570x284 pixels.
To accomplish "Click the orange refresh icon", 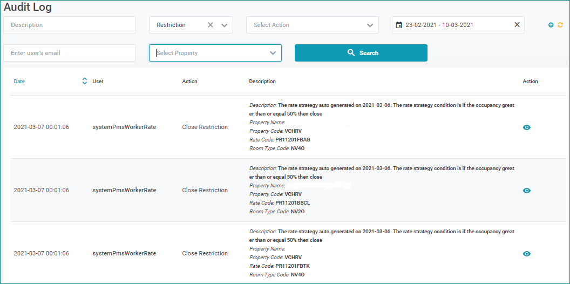I will [560, 25].
